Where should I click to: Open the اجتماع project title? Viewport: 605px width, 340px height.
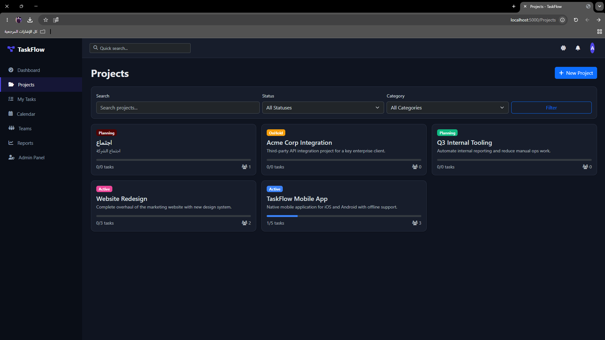(x=104, y=143)
